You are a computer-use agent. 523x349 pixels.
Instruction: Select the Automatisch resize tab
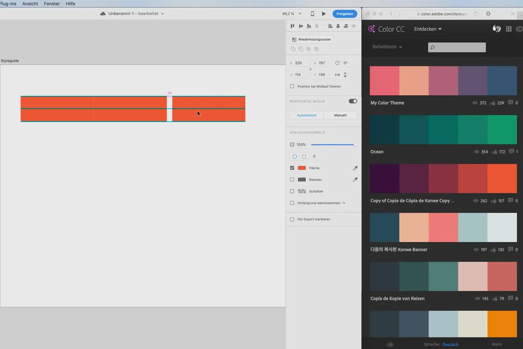pos(307,115)
